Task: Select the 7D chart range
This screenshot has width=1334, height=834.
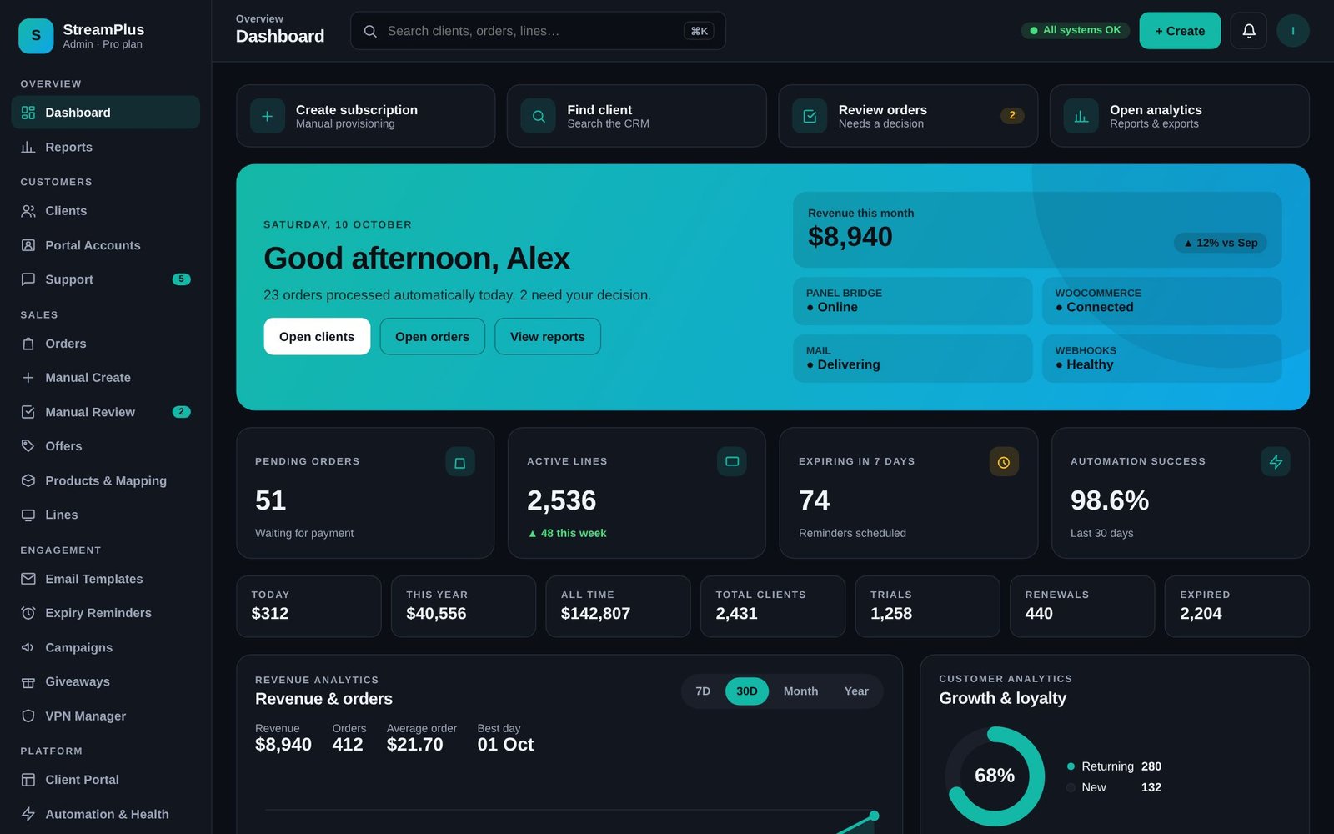Action: 703,691
